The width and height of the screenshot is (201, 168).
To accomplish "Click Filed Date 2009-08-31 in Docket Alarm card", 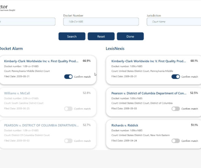I will 17,76.
